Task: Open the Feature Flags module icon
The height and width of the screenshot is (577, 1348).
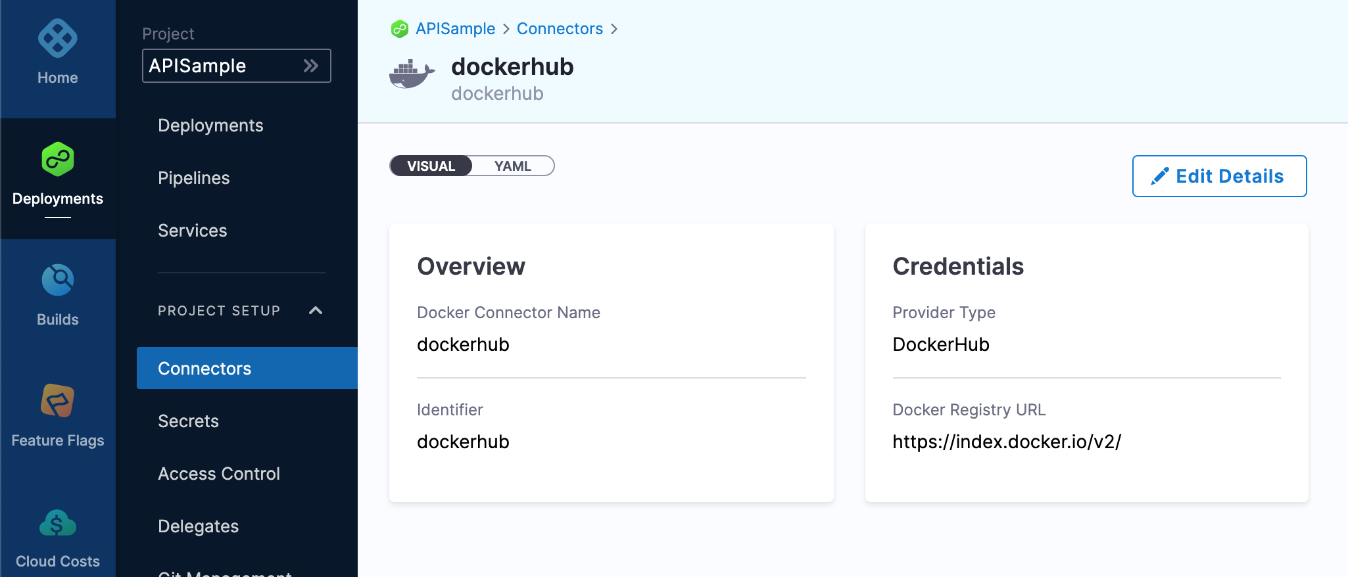Action: point(58,401)
